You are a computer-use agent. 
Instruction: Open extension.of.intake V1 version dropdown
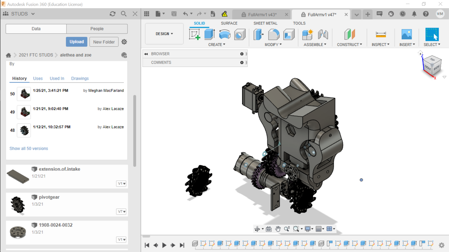(121, 183)
